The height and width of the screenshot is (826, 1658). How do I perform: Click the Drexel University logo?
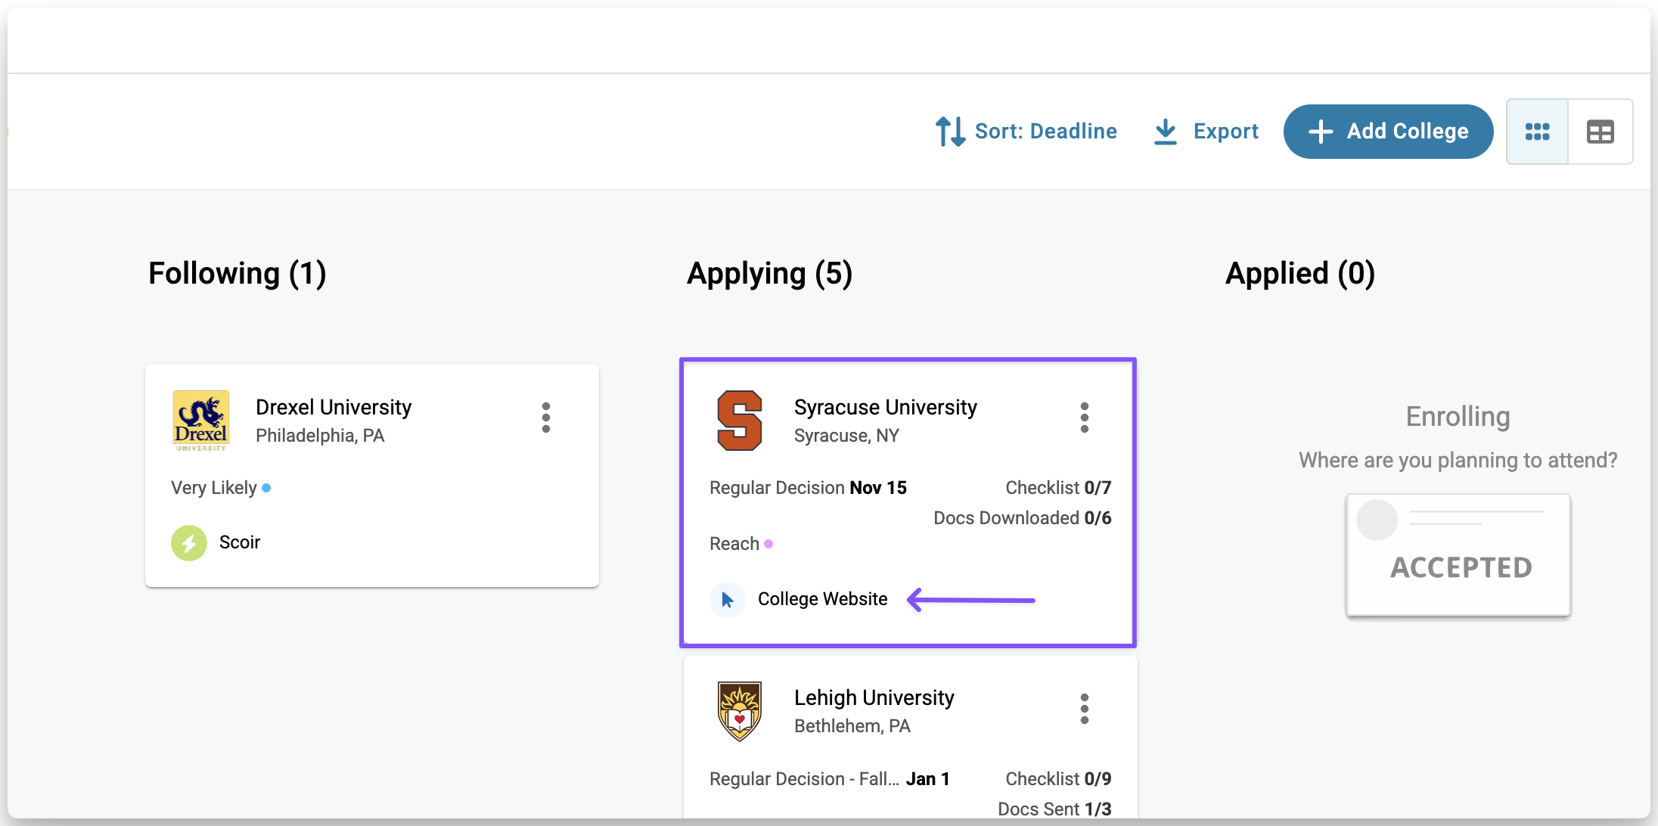click(x=200, y=421)
